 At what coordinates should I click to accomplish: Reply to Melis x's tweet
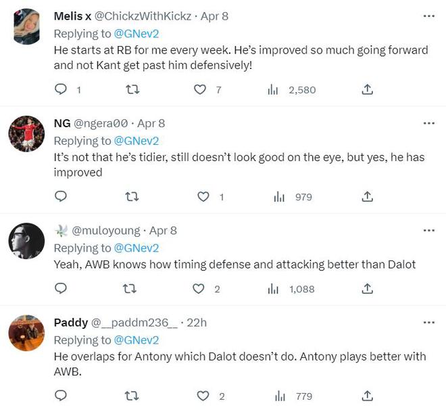click(x=61, y=89)
